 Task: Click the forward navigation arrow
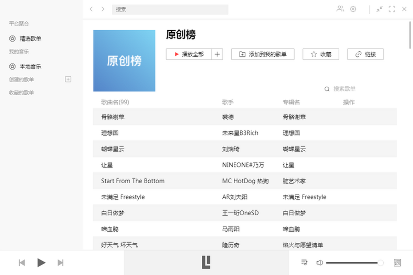(103, 9)
